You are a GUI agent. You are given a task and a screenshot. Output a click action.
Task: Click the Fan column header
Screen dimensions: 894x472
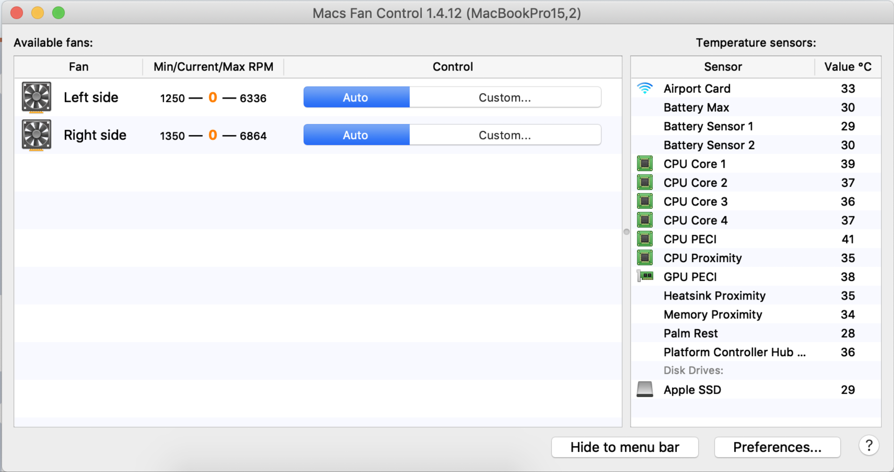78,67
